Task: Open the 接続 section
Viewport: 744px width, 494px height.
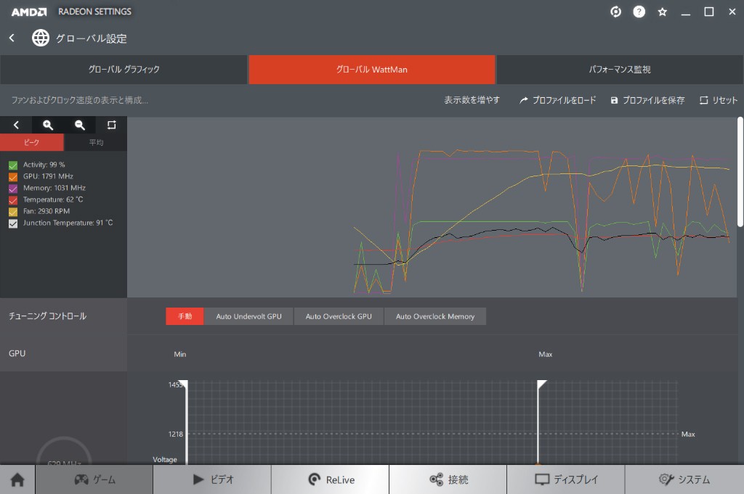Action: click(448, 479)
